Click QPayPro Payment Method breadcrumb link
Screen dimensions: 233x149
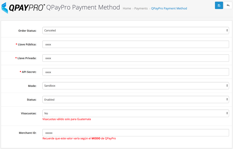pyautogui.click(x=169, y=8)
